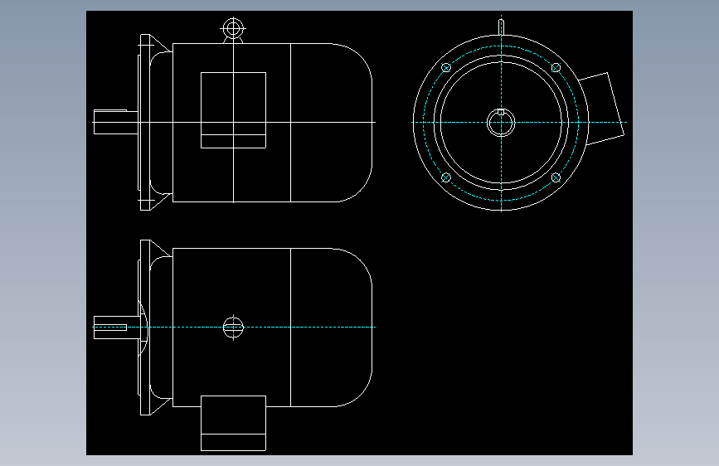
Task: Click the top-right flange bolt hole in end view
Action: point(556,68)
